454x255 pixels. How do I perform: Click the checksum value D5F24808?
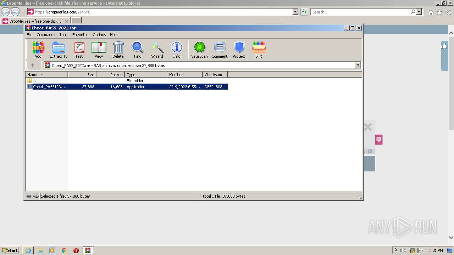coord(214,87)
